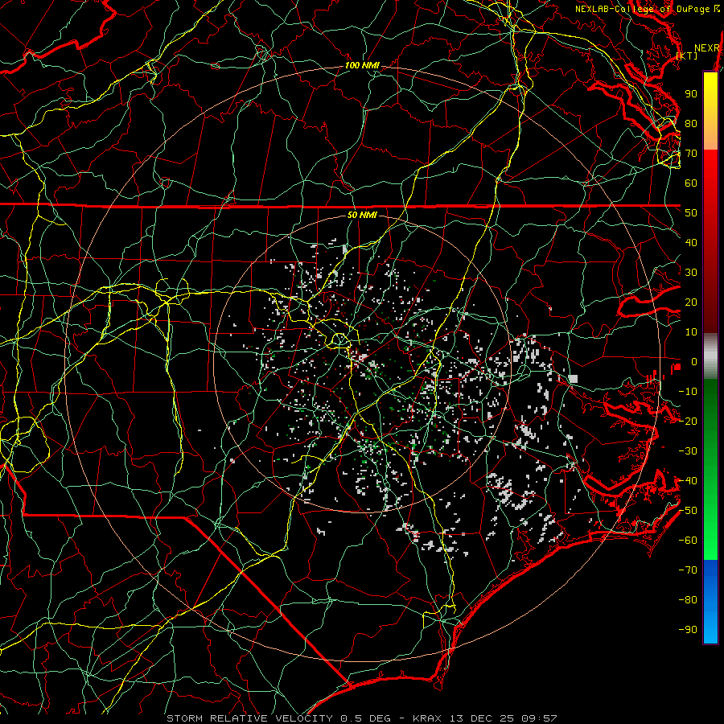
Task: Click the -60 kt label on velocity scale
Action: tap(688, 541)
